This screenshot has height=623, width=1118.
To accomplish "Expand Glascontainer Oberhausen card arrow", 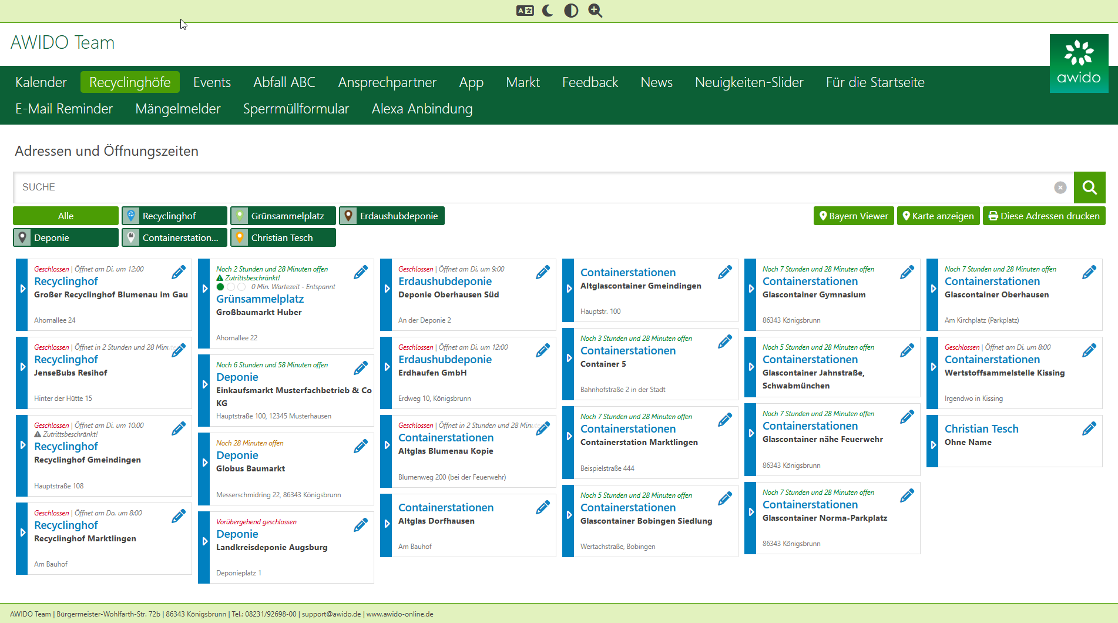I will click(933, 289).
